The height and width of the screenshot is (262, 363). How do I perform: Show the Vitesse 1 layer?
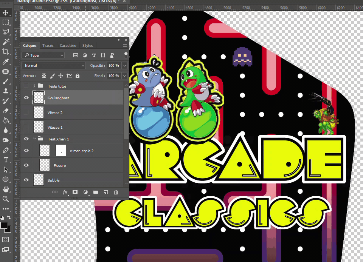click(x=26, y=127)
